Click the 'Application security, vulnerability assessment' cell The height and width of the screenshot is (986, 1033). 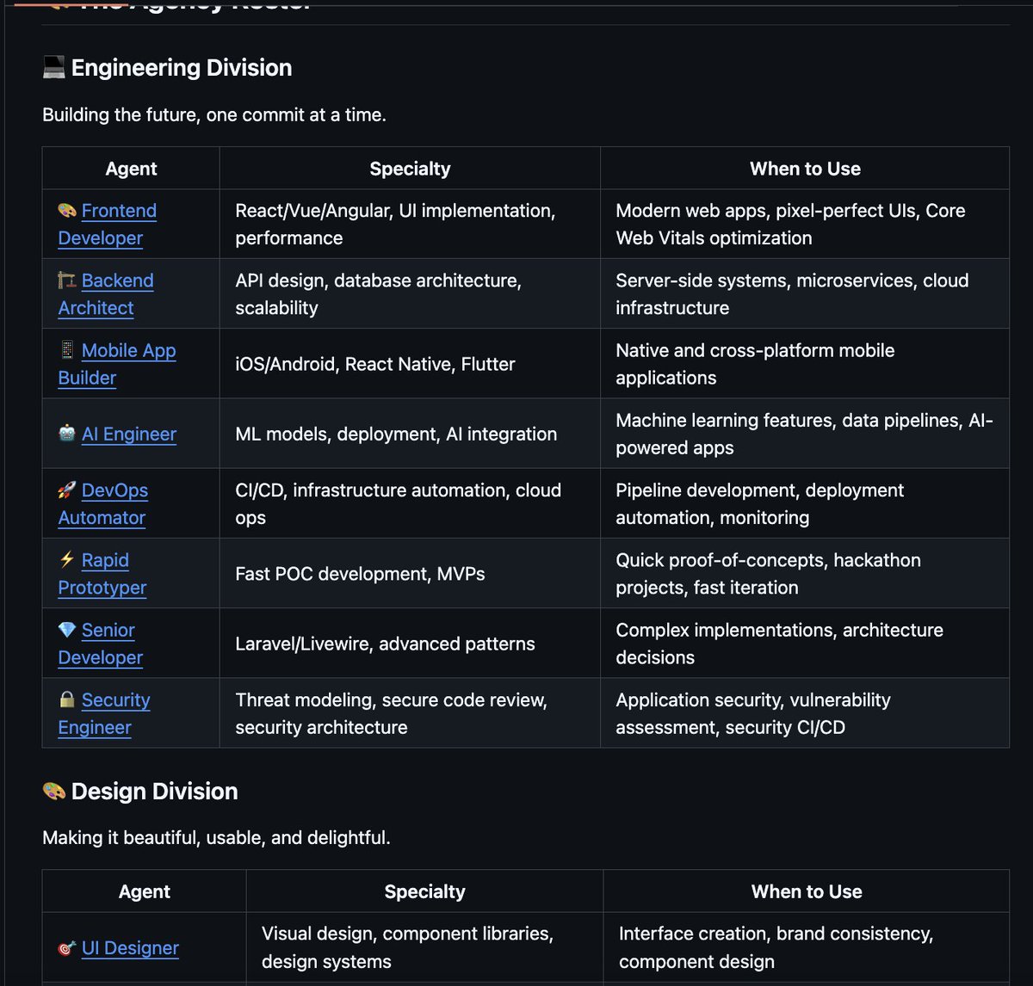coord(805,712)
